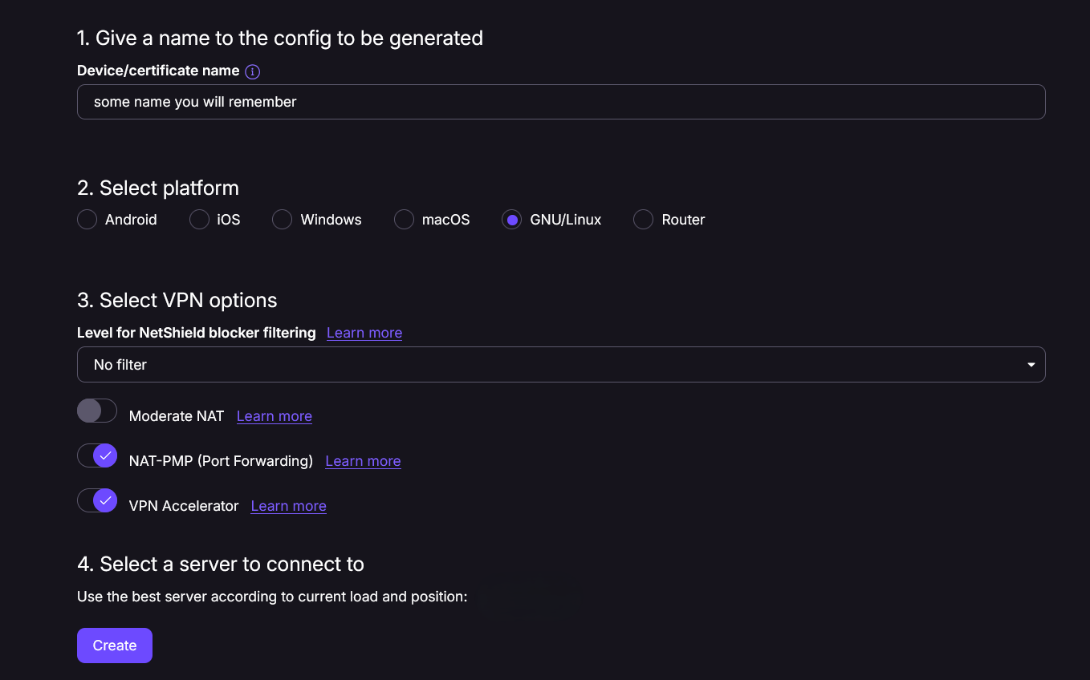Select the Android platform radio button

(87, 220)
